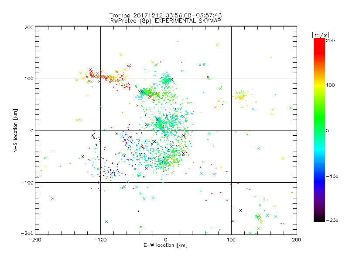Click the x-axis tick label '-100'
349x261 pixels.
tap(100, 240)
